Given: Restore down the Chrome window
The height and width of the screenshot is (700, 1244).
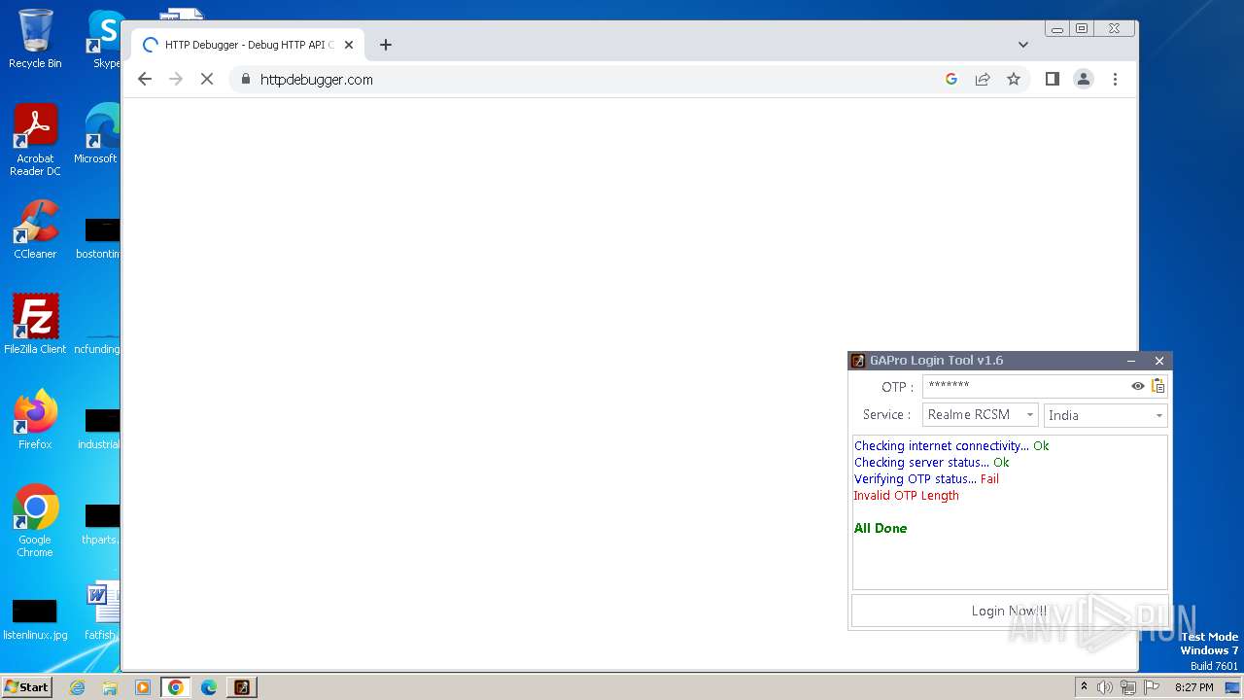Looking at the screenshot, I should click(x=1082, y=29).
